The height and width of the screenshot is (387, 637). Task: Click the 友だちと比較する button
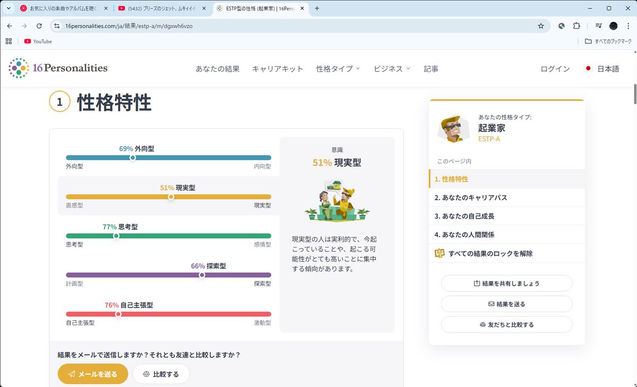coord(506,324)
